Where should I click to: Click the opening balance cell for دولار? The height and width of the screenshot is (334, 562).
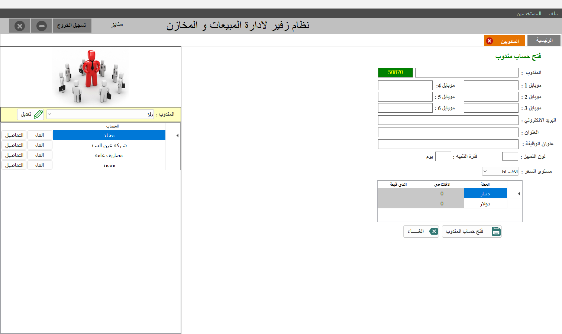(x=442, y=204)
